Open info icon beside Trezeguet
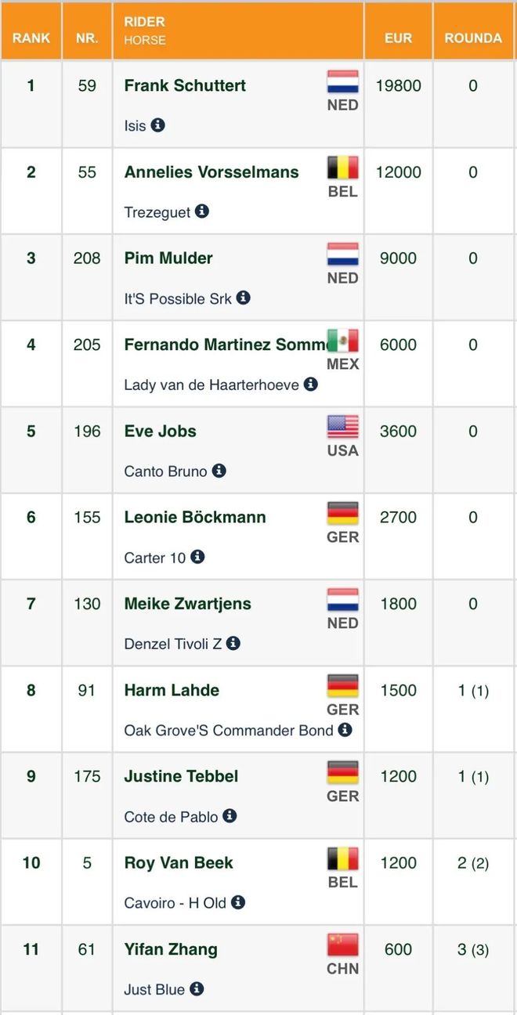Viewport: 517px width, 1015px height. (x=202, y=211)
